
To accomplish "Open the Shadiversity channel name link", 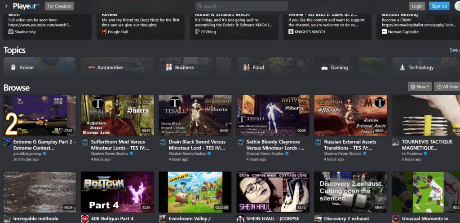I will [x=25, y=32].
